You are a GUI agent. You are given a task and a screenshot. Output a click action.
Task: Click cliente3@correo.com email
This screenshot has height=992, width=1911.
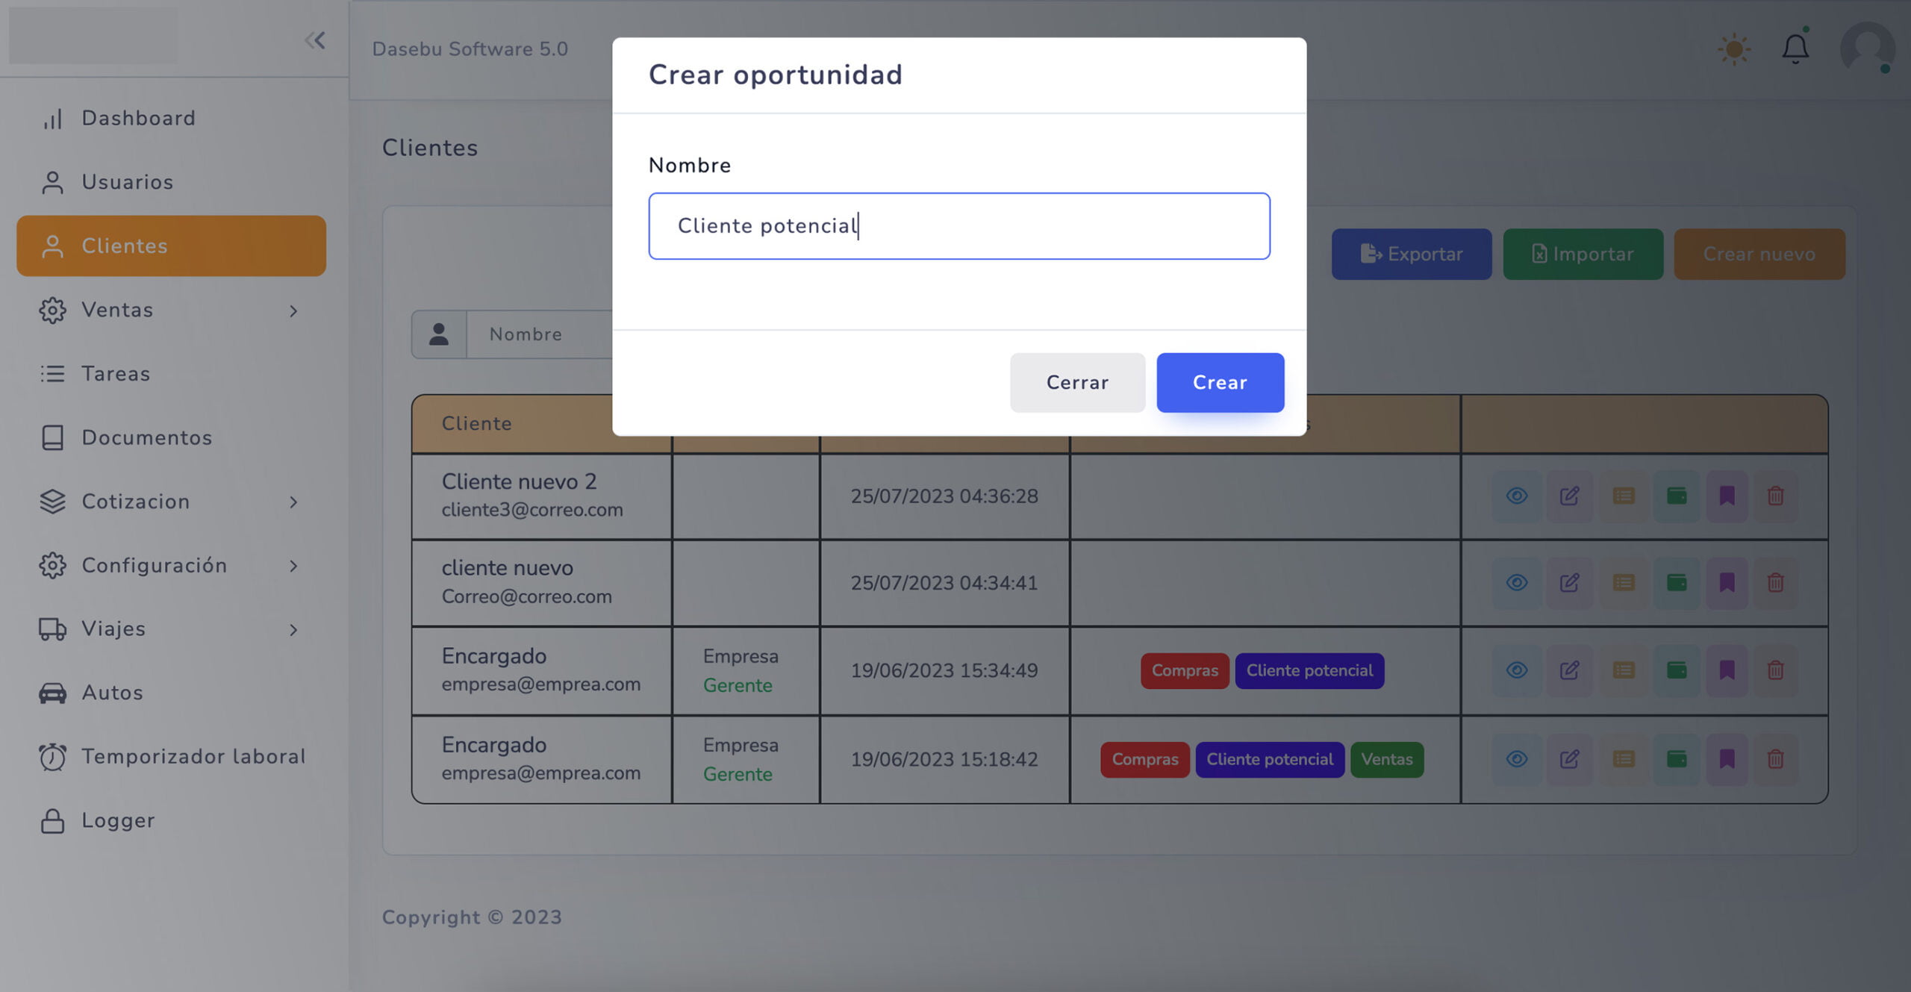click(x=531, y=510)
